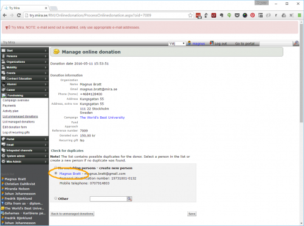The width and height of the screenshot is (304, 226).
Task: Click the magnus user link in top bar
Action: pyautogui.click(x=198, y=43)
